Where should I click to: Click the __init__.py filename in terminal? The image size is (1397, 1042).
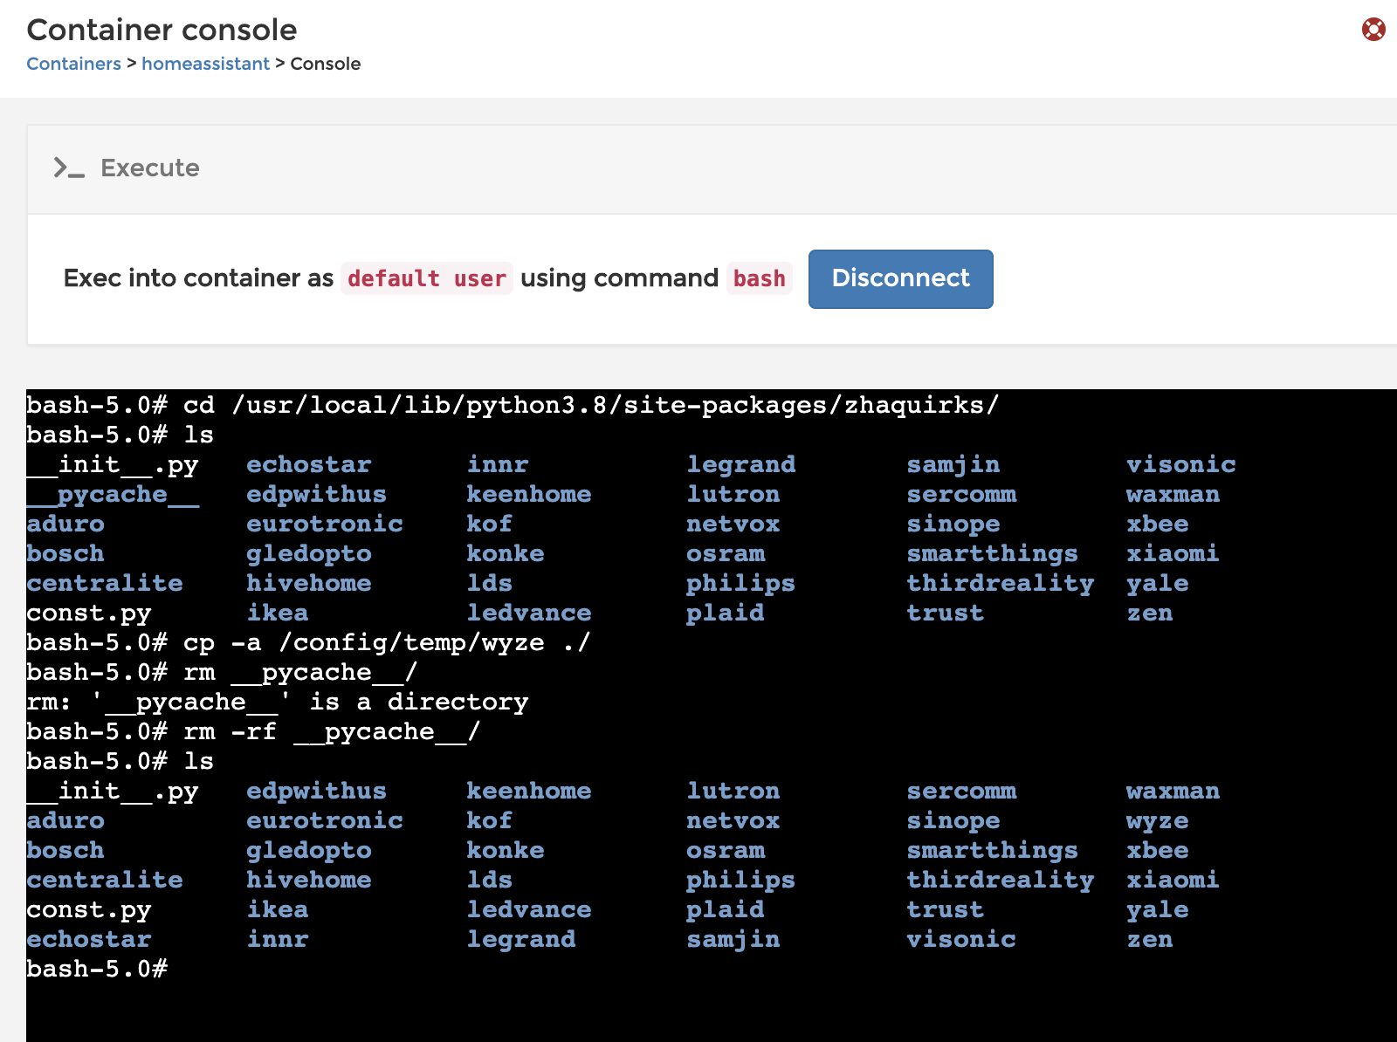point(114,464)
